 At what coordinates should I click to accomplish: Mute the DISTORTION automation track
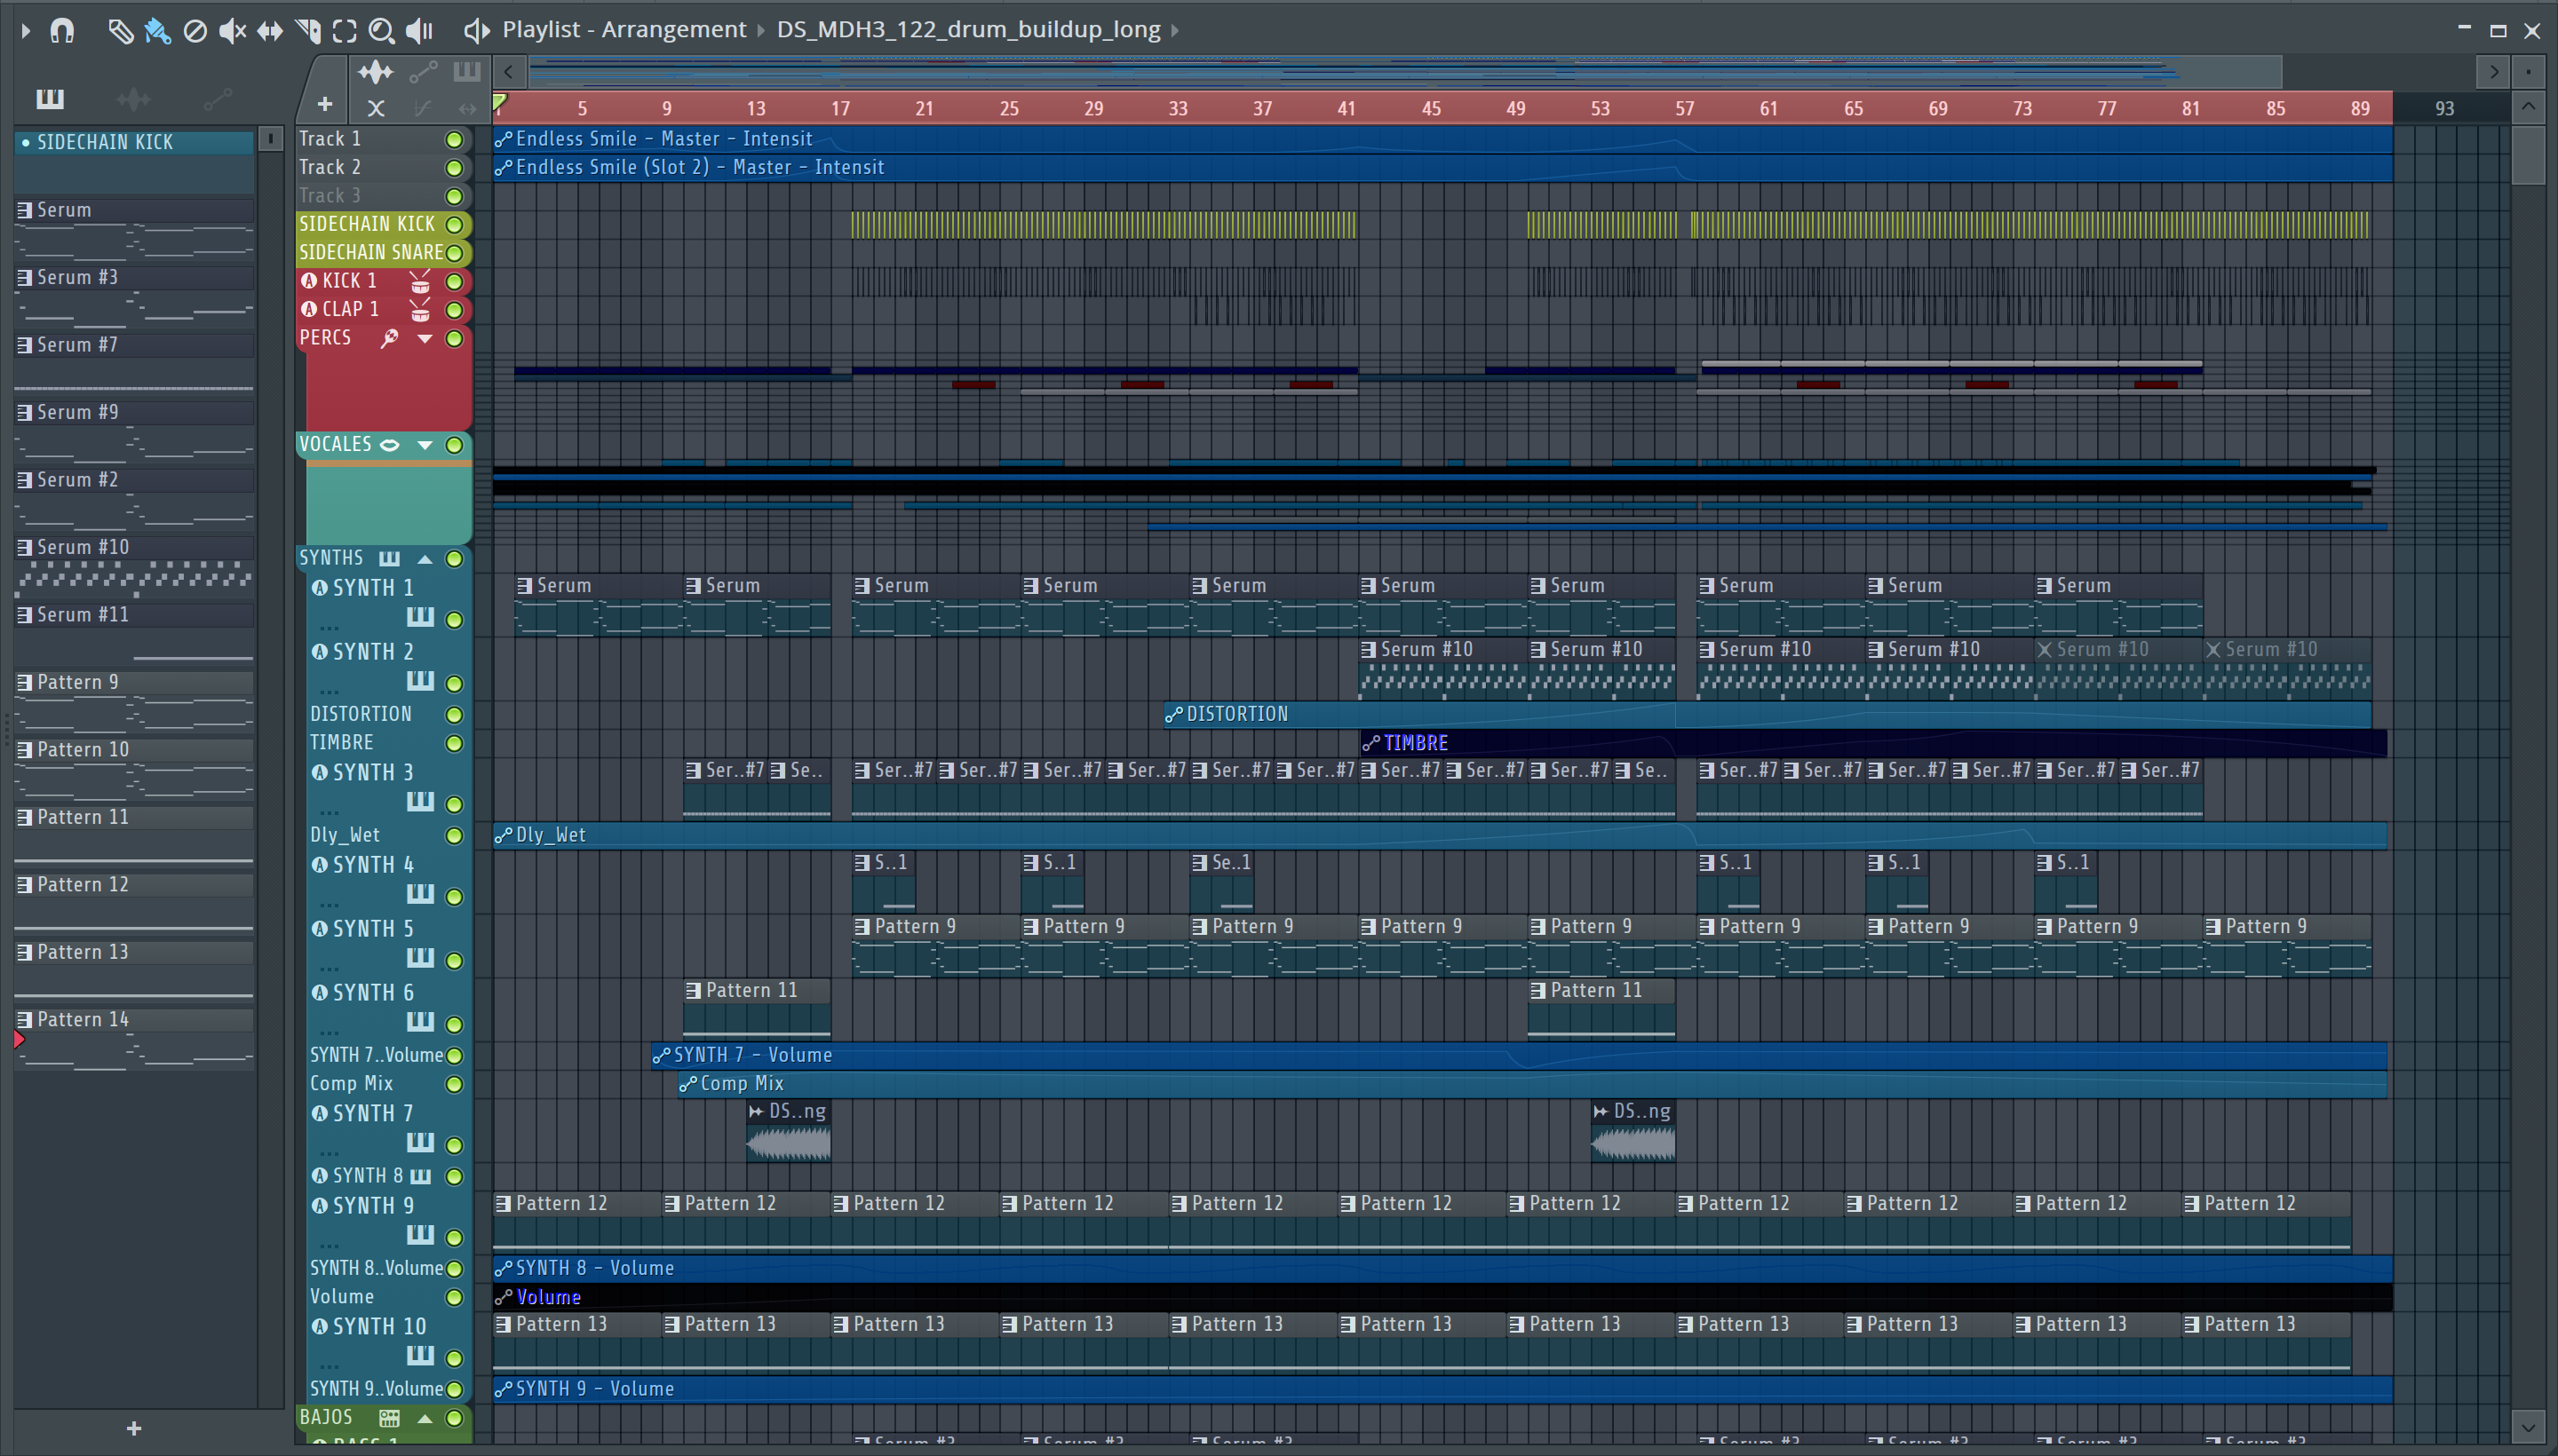click(454, 715)
